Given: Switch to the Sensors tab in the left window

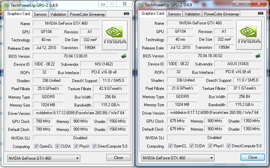Looking at the screenshot, I should point(40,14).
